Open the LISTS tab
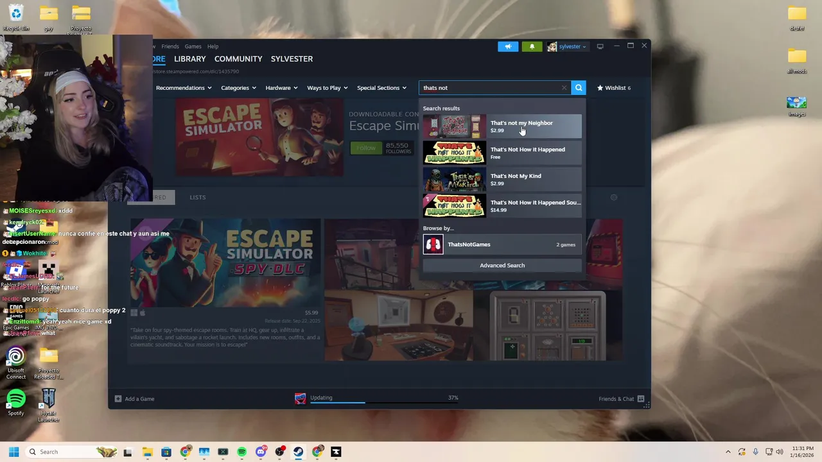This screenshot has width=822, height=462. pos(198,197)
